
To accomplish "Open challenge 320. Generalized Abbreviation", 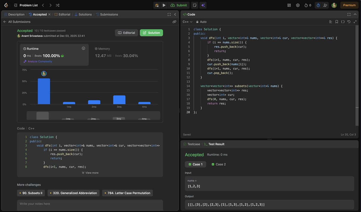I will pyautogui.click(x=73, y=193).
